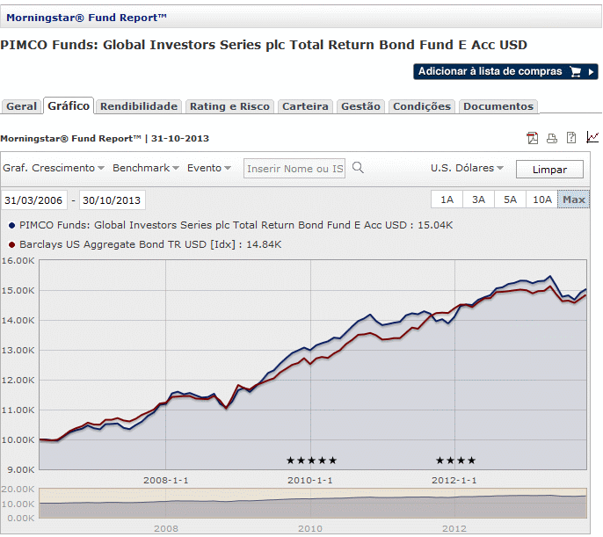
Task: Open the Evento dropdown
Action: point(209,168)
